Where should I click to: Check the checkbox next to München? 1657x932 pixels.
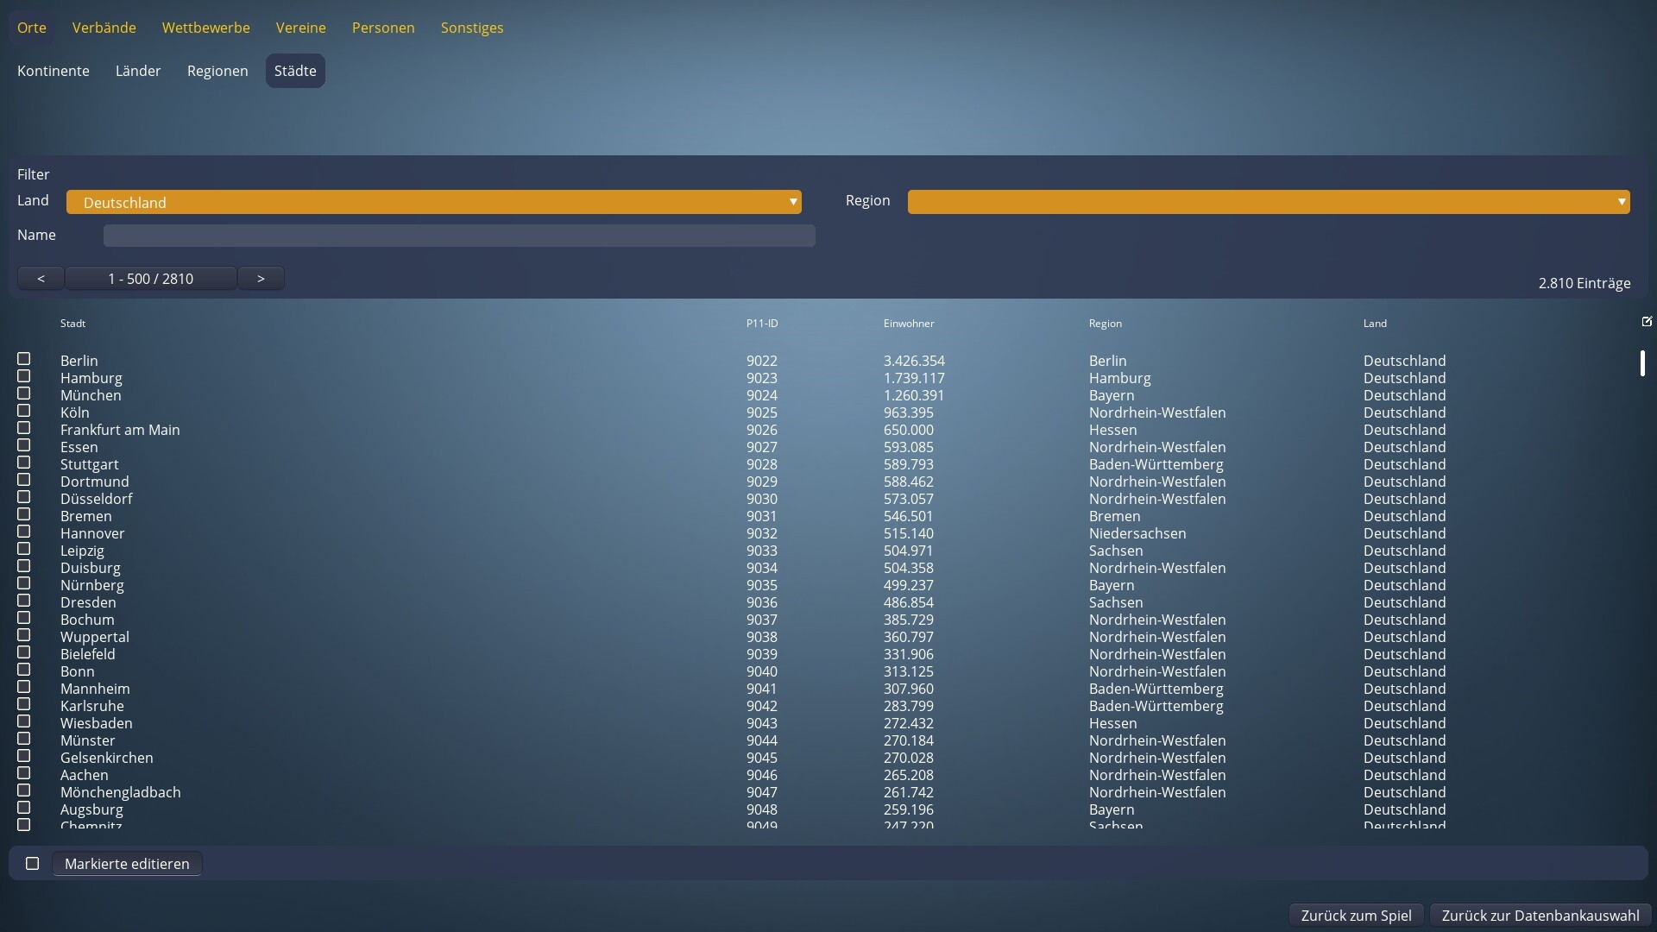point(23,394)
